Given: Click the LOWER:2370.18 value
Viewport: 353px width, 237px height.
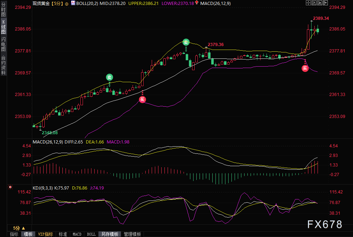Looking at the screenshot, I should pyautogui.click(x=178, y=4).
